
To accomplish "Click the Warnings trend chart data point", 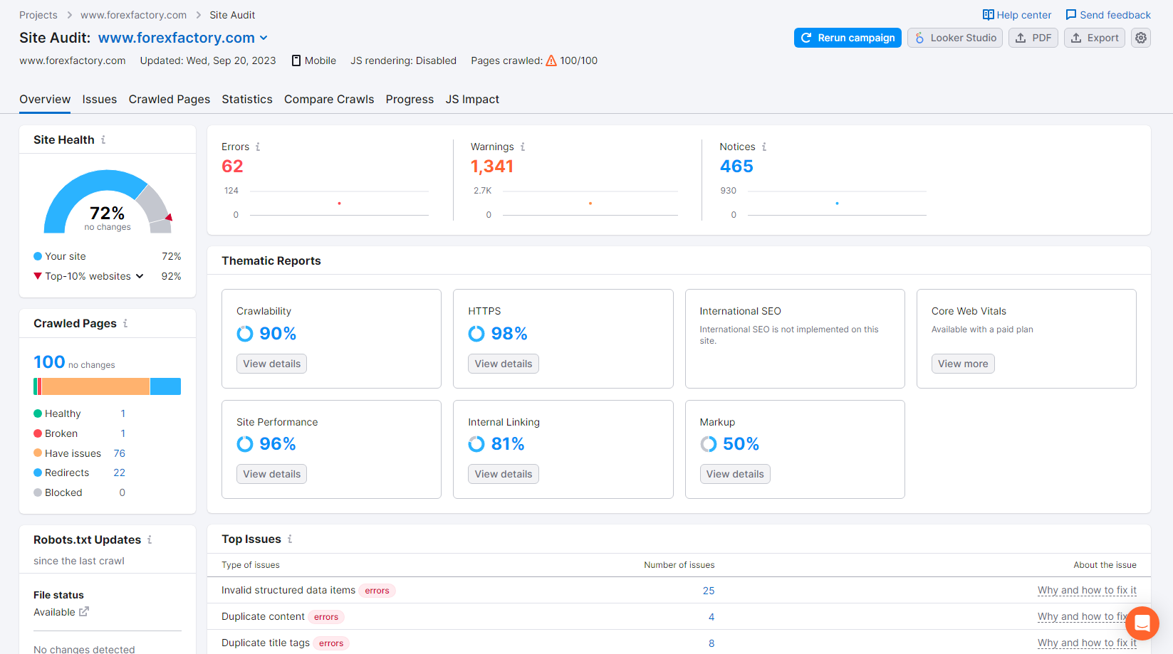I will coord(590,204).
